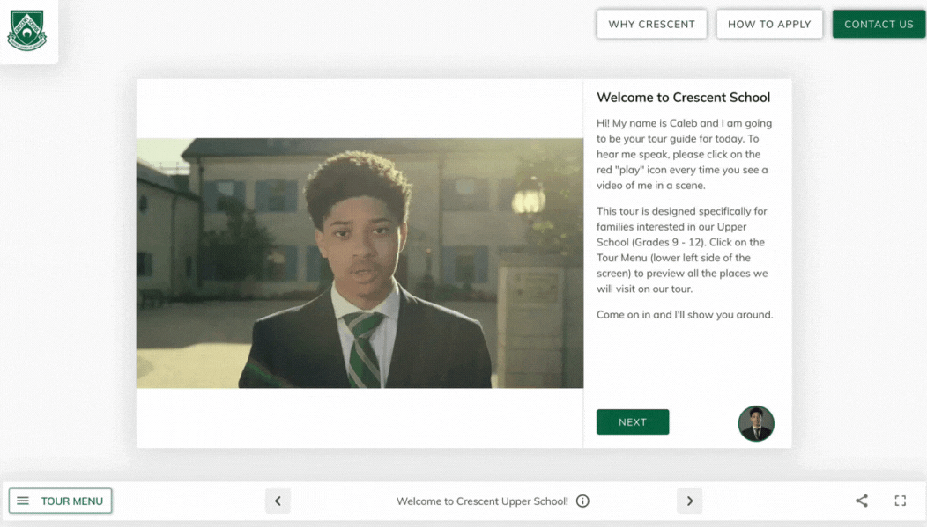Click the tour description paragraph about Upper School

pyautogui.click(x=682, y=250)
